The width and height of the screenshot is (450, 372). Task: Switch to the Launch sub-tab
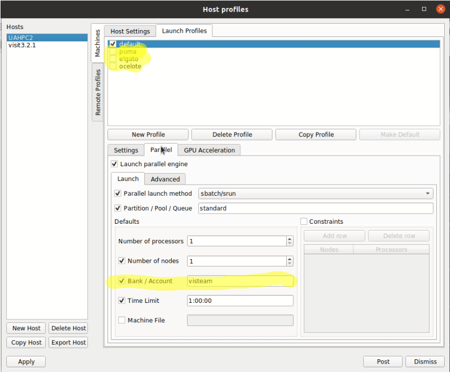click(x=128, y=178)
